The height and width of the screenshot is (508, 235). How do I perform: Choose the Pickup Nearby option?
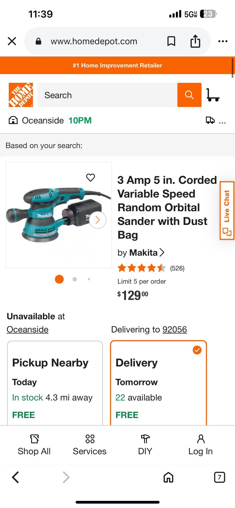55,384
